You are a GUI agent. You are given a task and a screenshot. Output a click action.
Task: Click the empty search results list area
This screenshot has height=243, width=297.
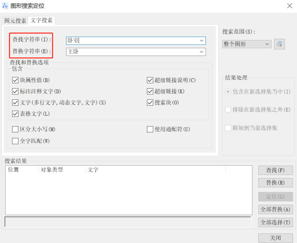(129, 194)
